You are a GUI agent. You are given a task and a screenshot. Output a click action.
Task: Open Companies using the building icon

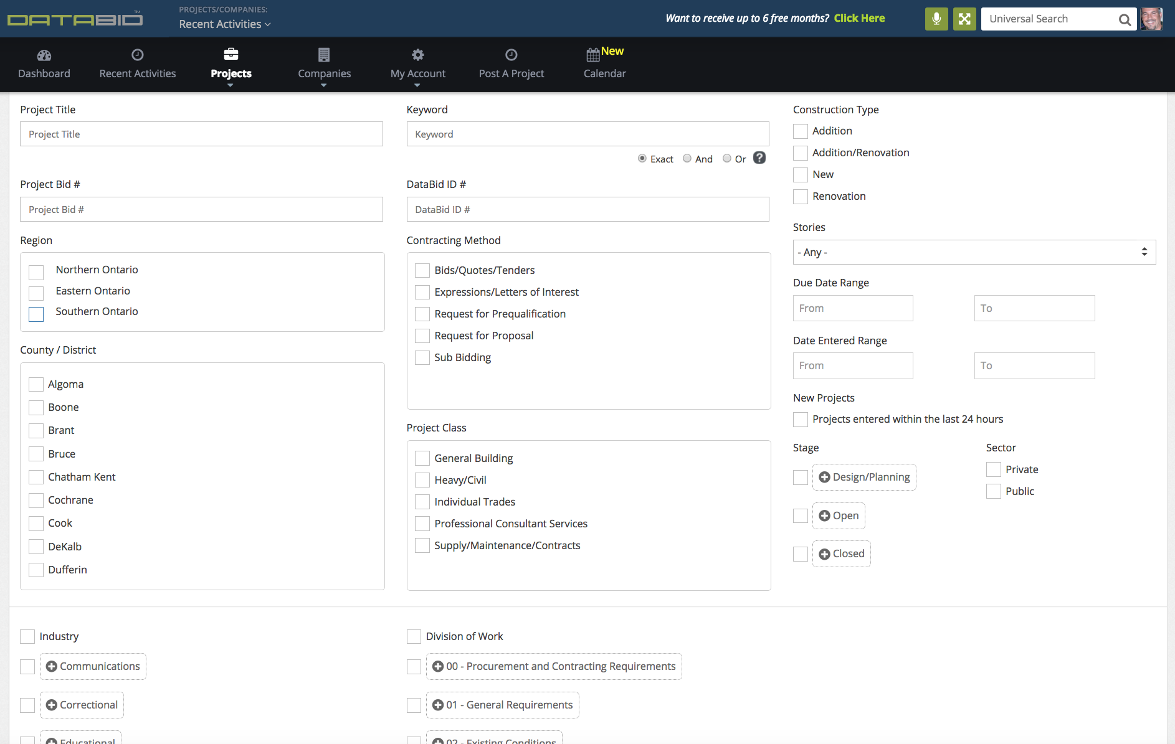click(324, 55)
